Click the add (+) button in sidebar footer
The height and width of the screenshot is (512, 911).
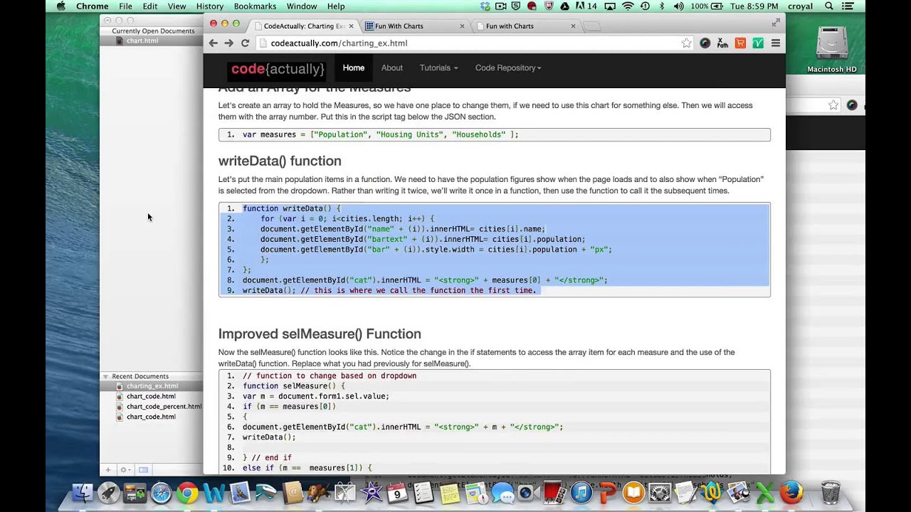(x=108, y=470)
